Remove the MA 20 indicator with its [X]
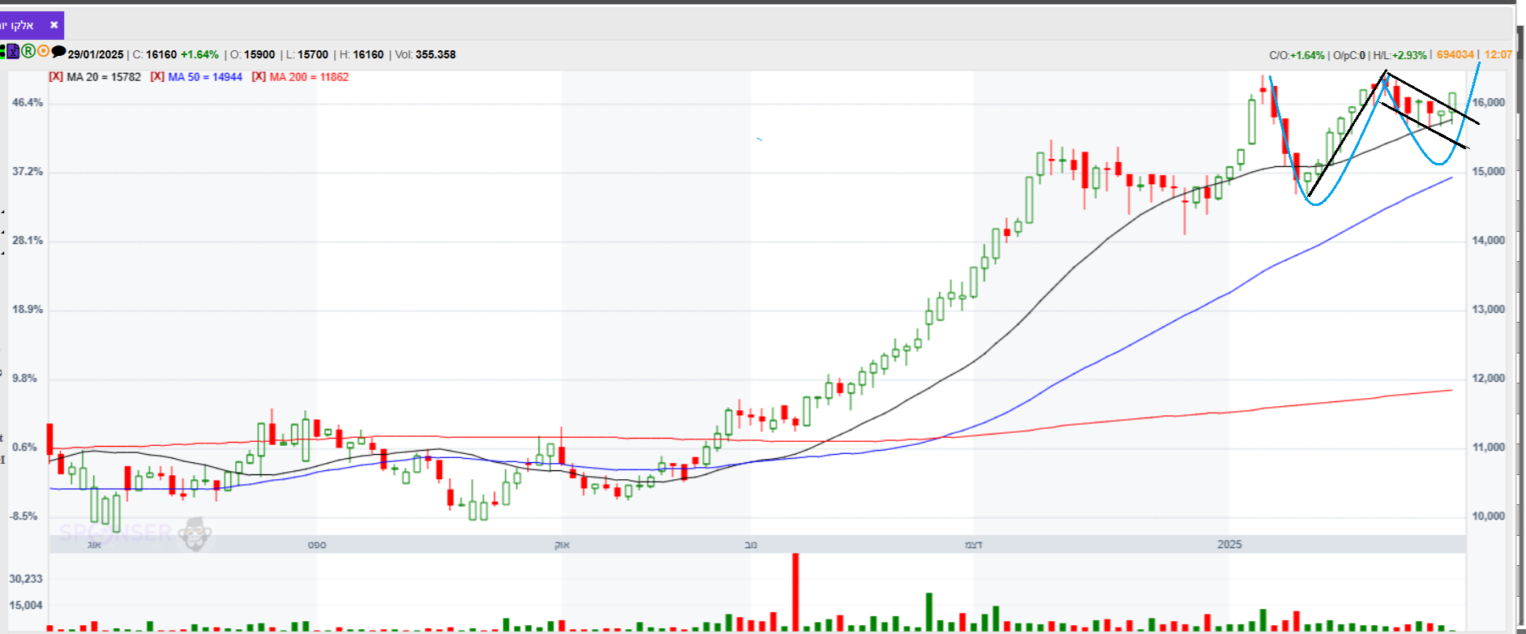1526x634 pixels. coord(56,77)
